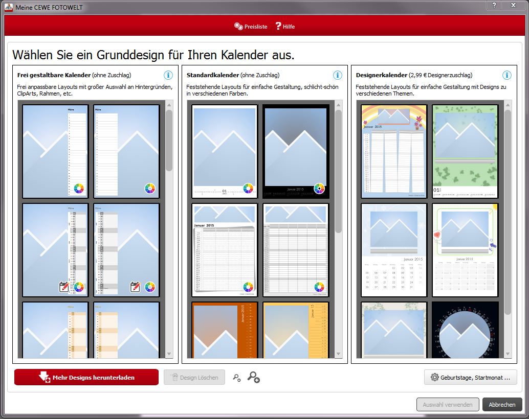Select black portrait standard calendar

pyautogui.click(x=296, y=151)
